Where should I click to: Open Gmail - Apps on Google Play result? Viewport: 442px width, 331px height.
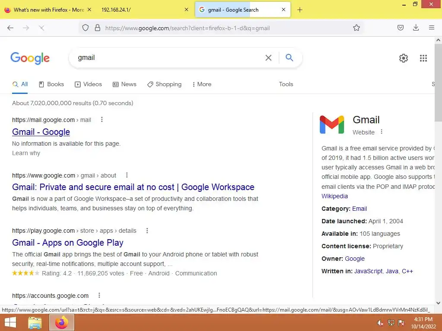(x=68, y=243)
